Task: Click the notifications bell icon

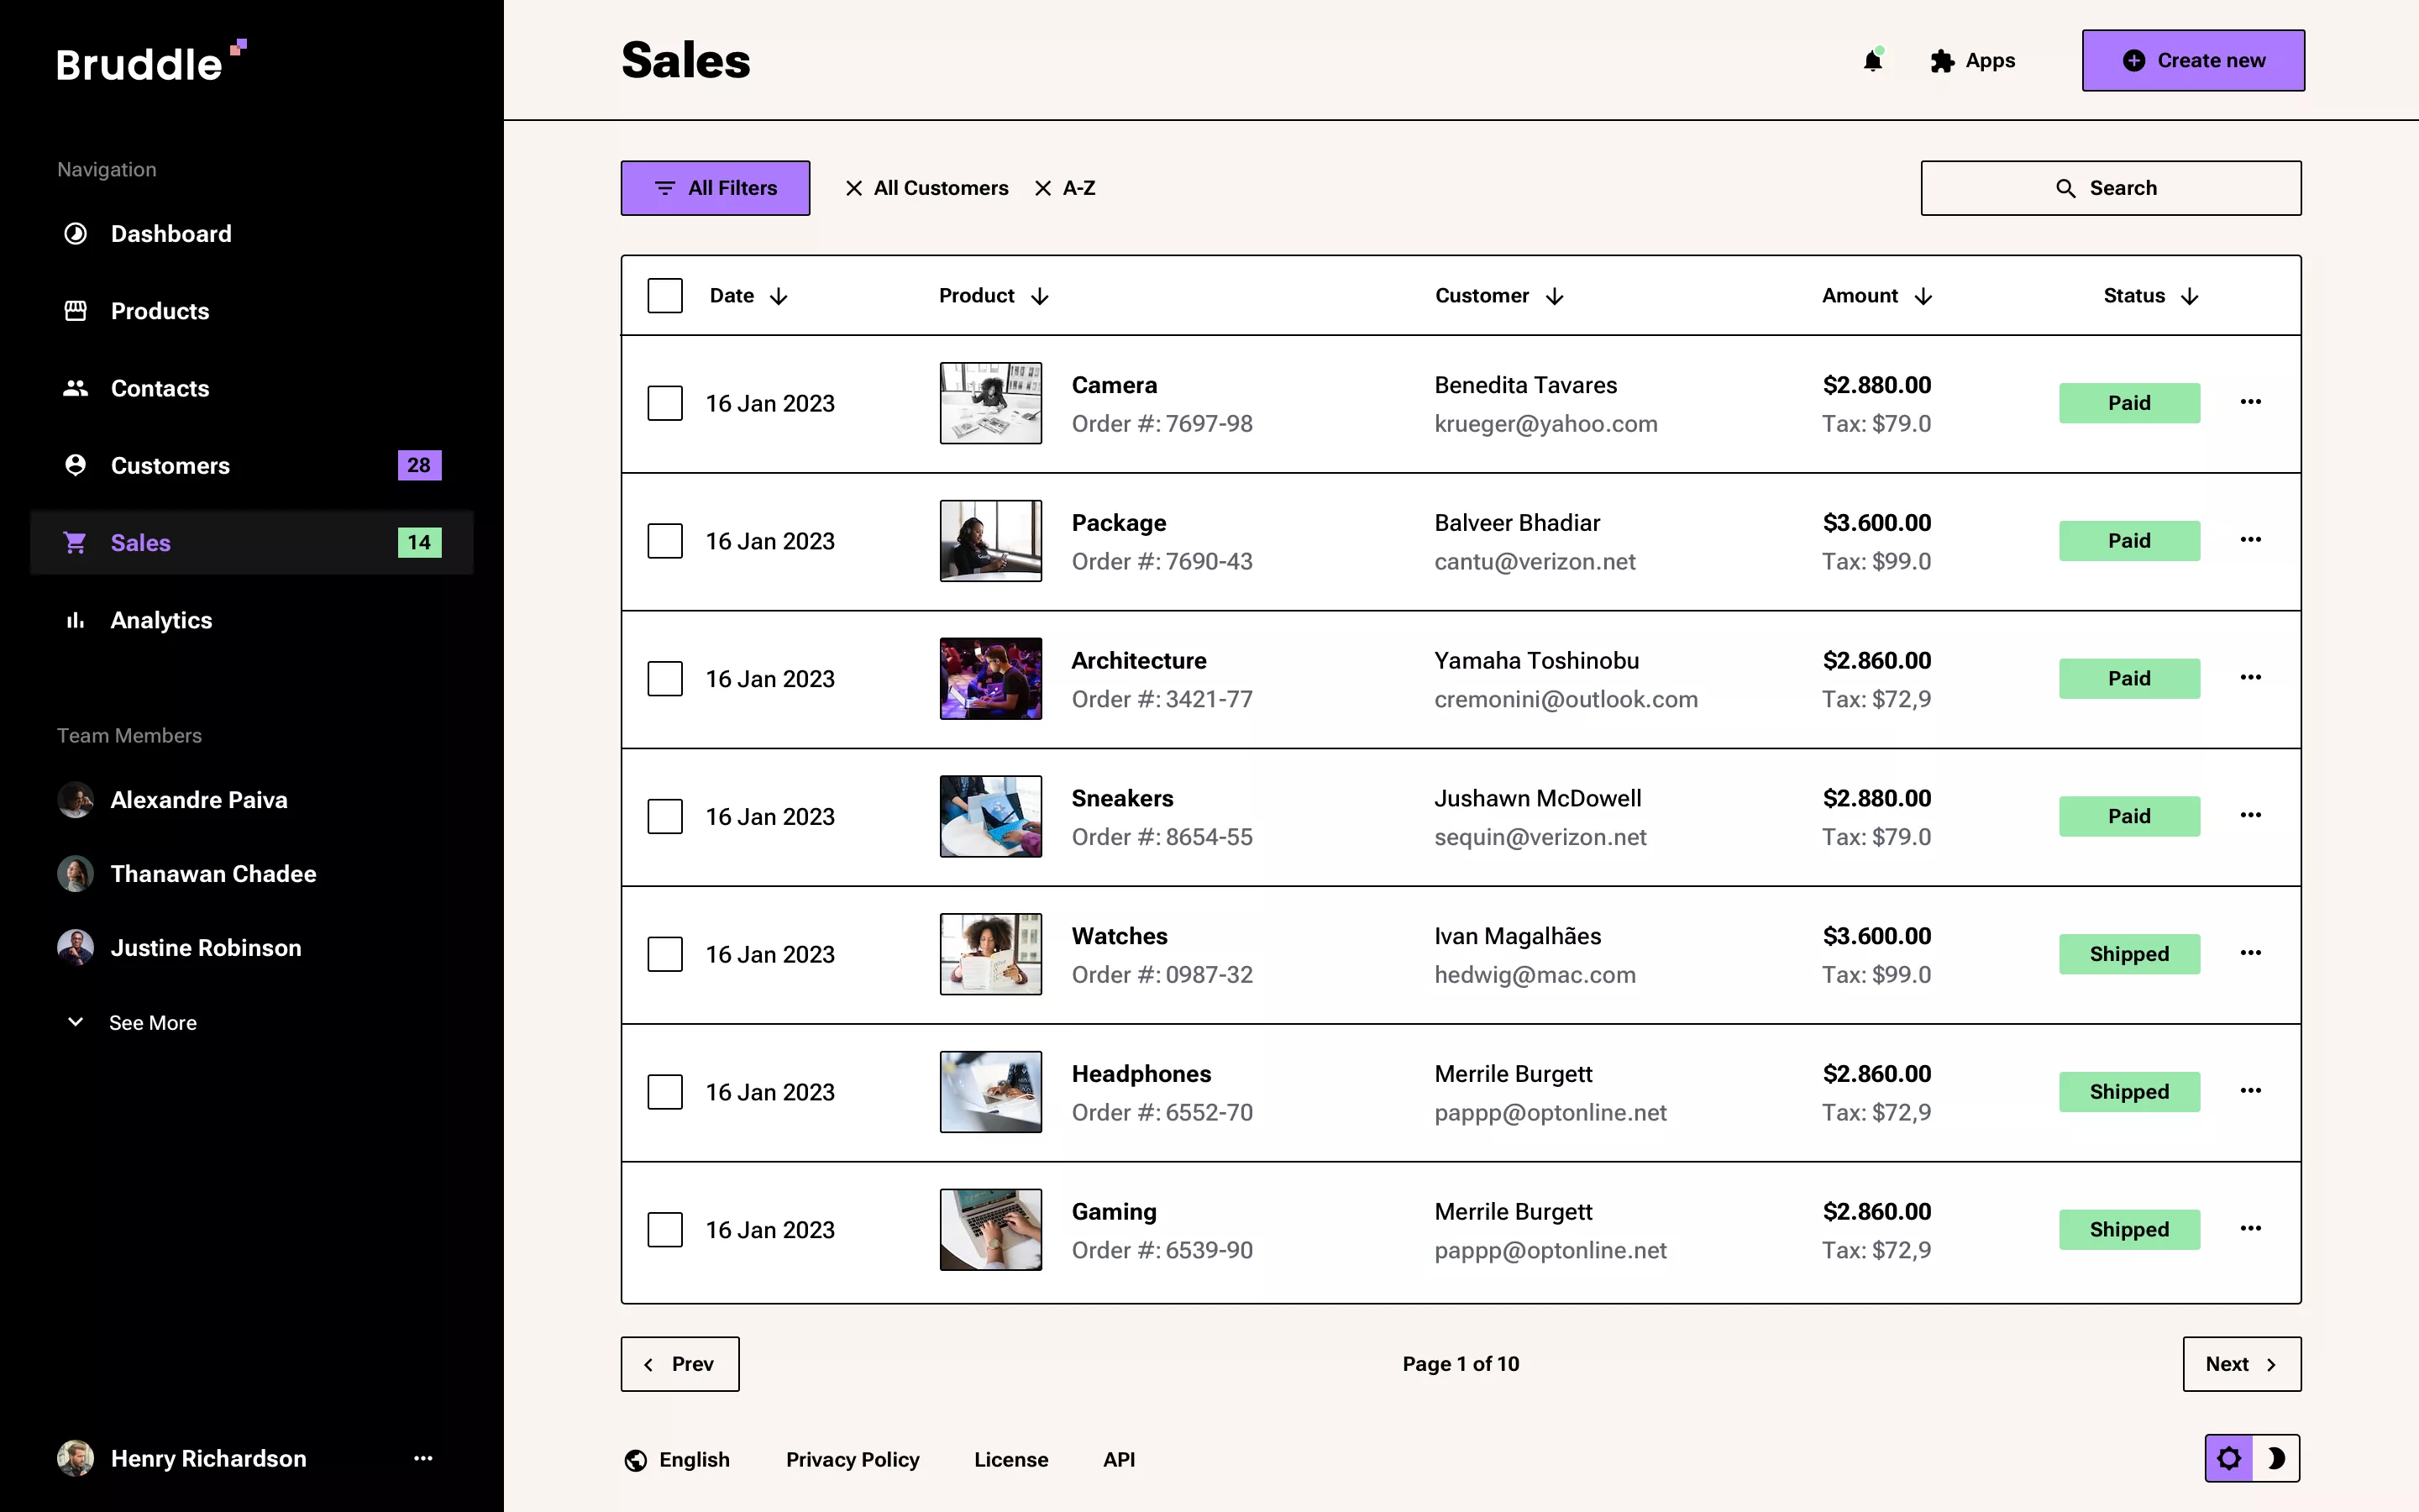Action: (x=1872, y=60)
